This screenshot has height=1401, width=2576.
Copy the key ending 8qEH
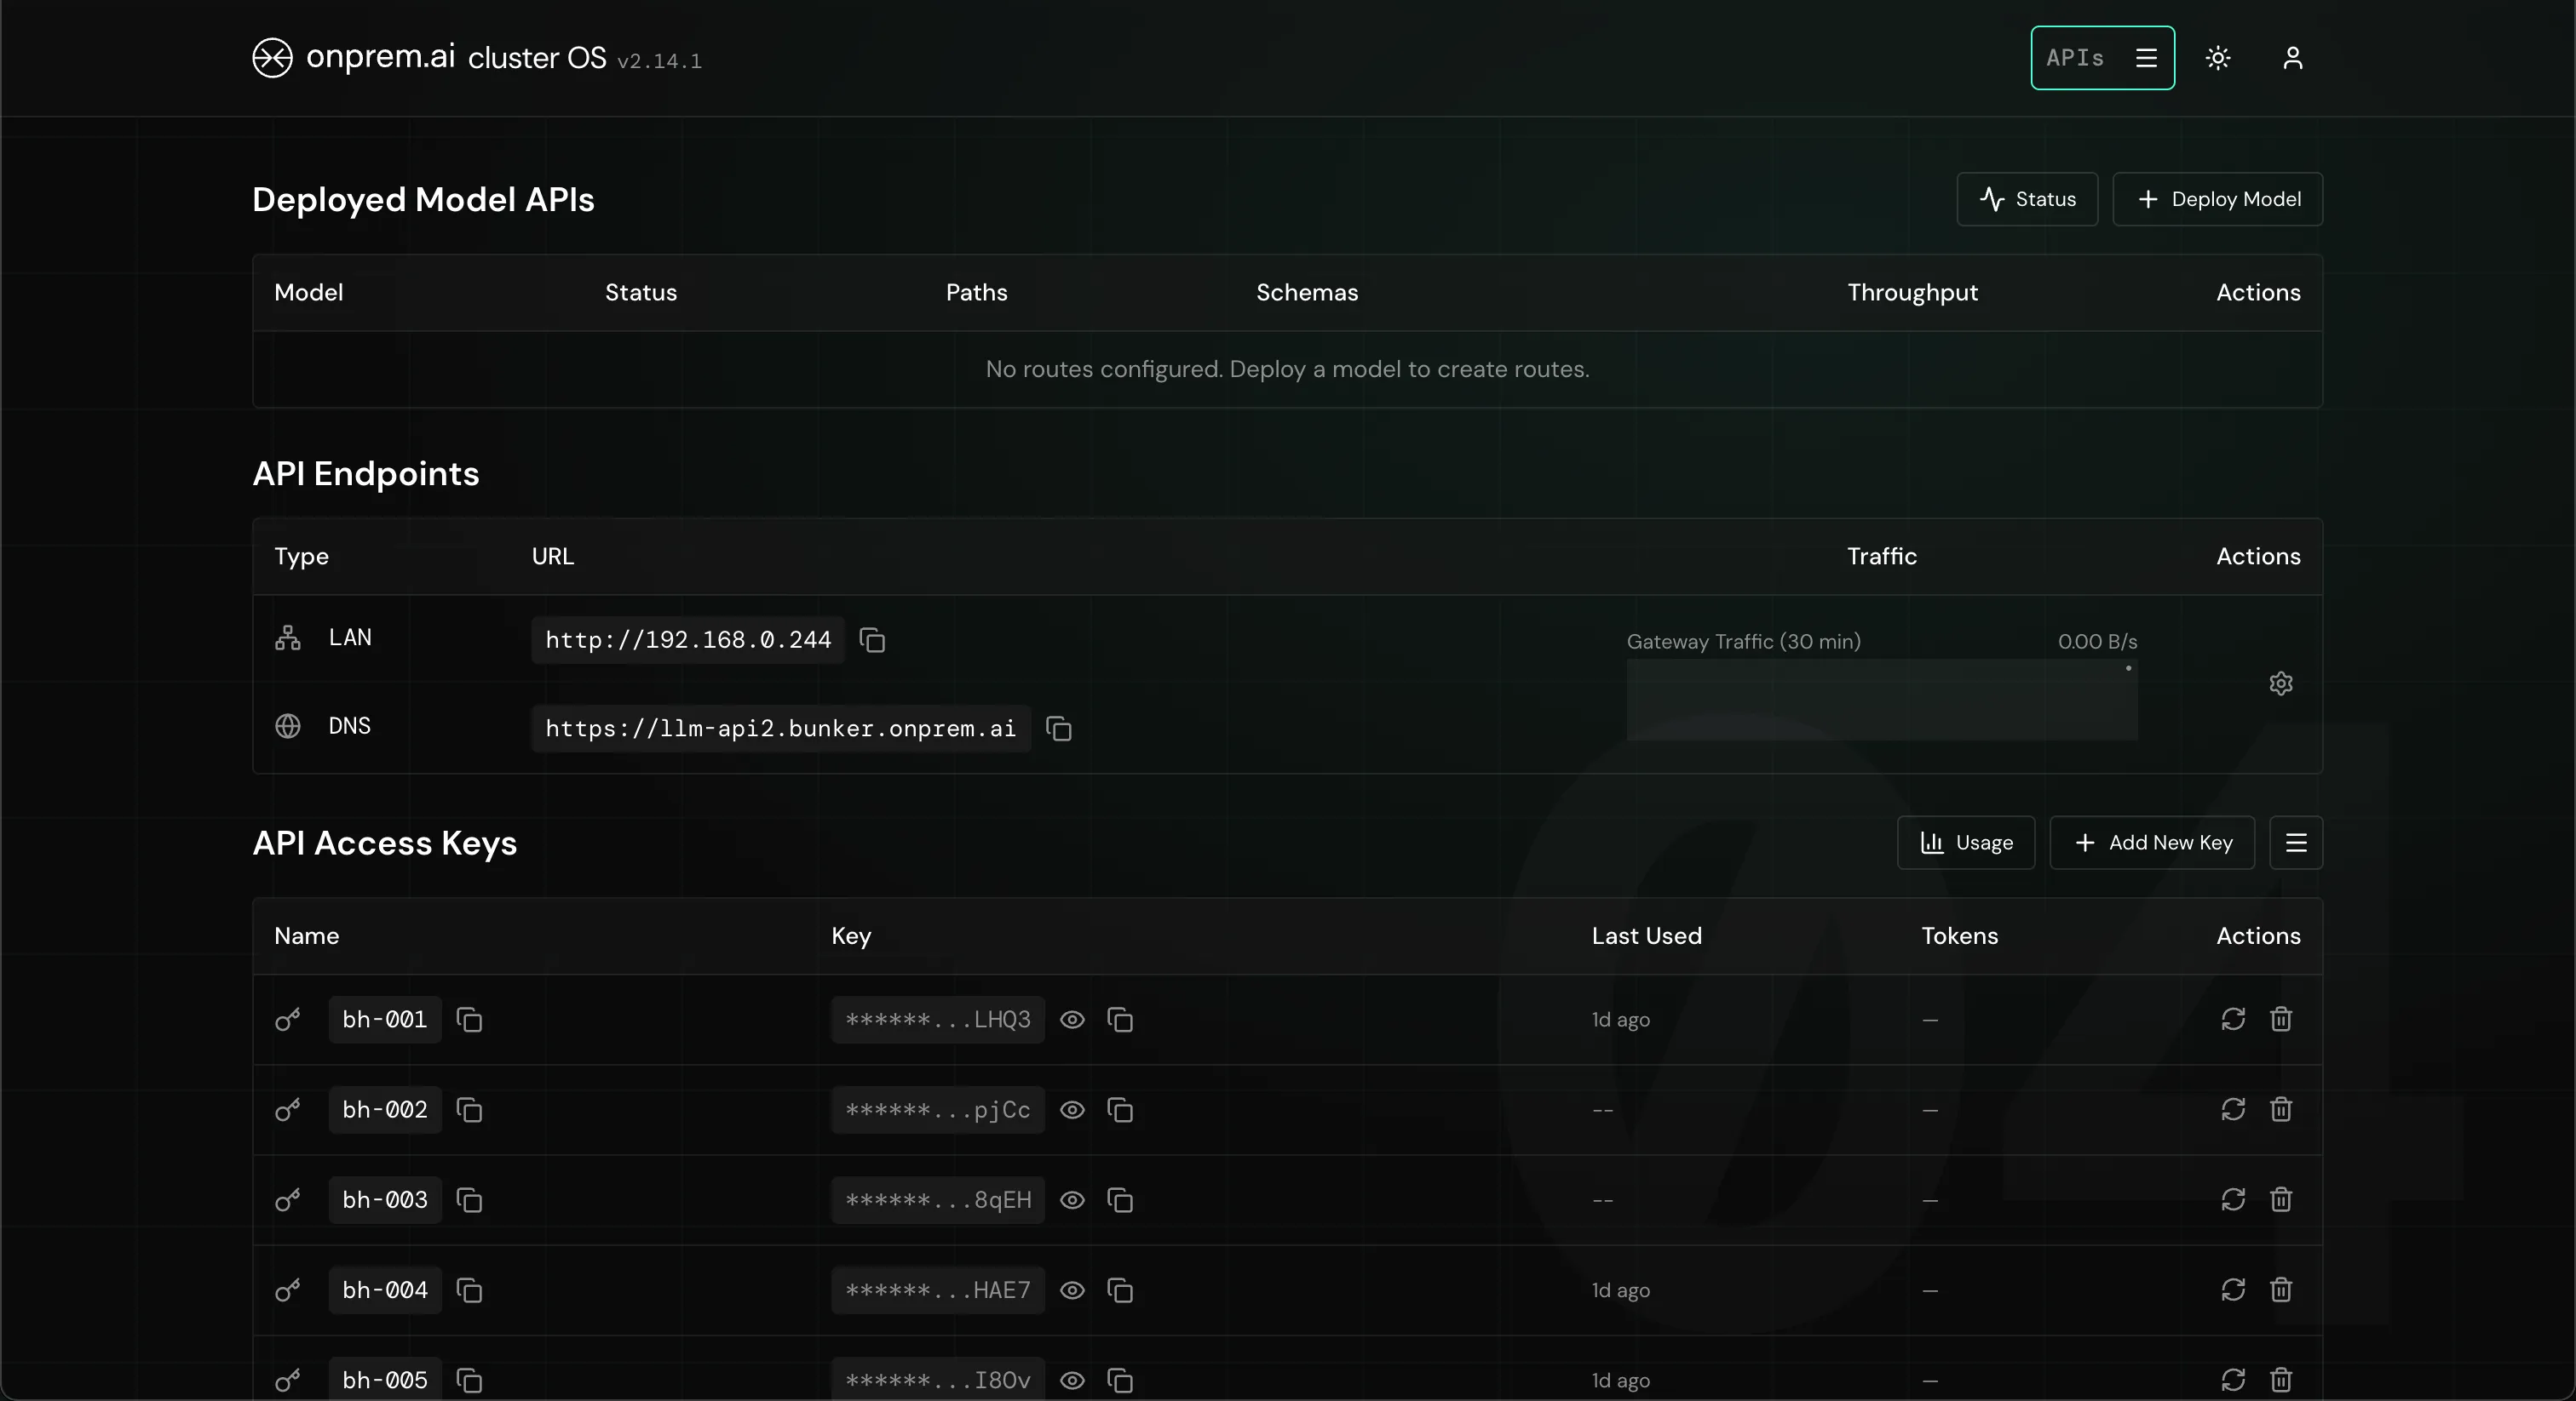click(x=1120, y=1199)
